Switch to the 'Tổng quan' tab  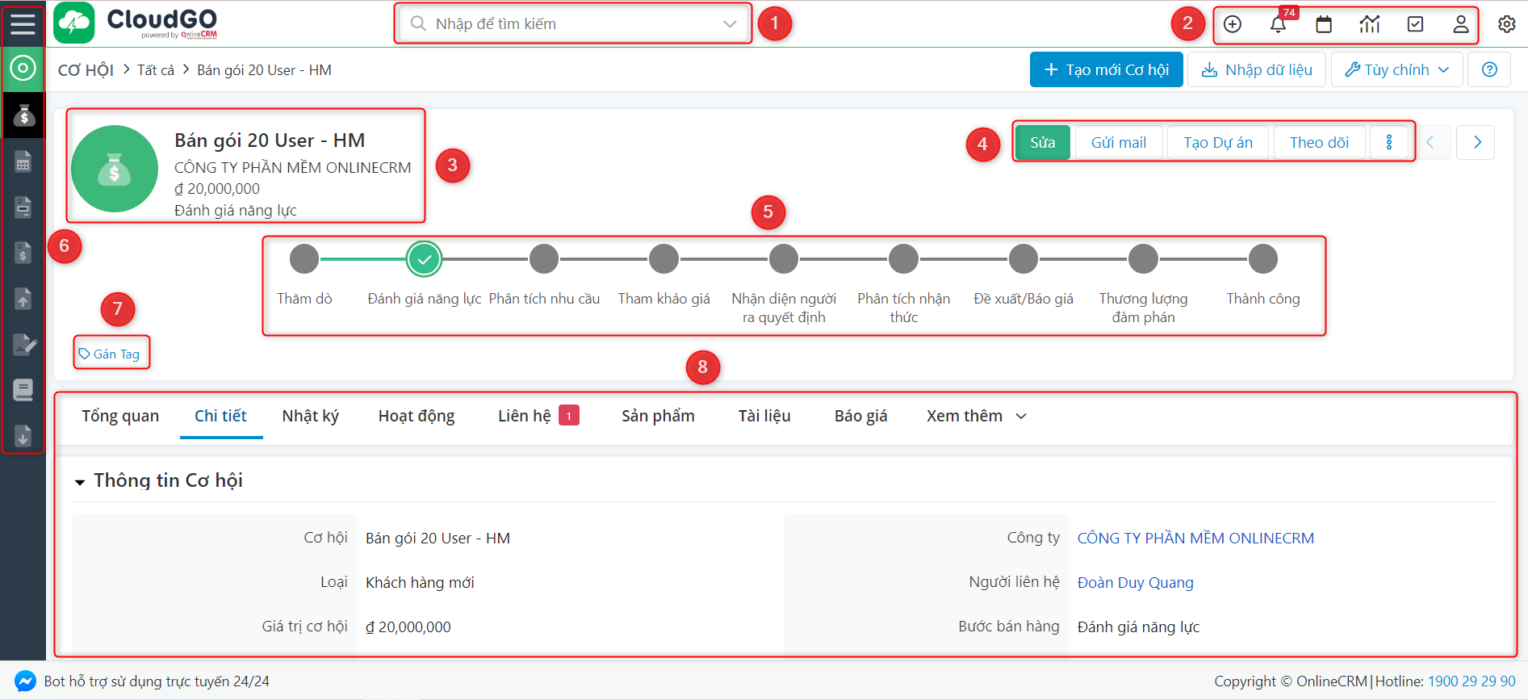120,416
